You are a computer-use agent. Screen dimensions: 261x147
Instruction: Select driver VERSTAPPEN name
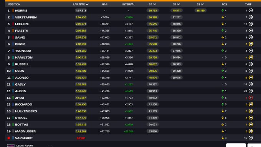point(26,17)
